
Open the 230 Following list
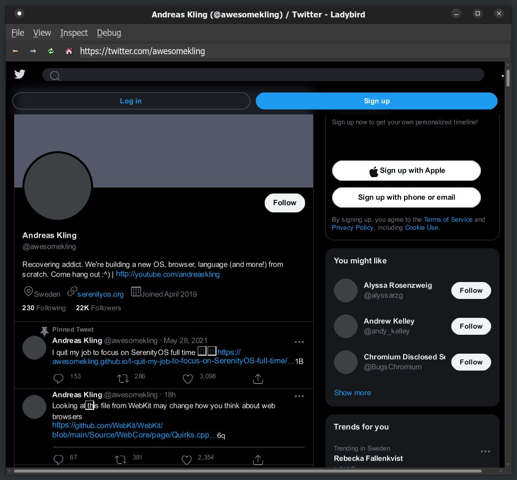[44, 308]
